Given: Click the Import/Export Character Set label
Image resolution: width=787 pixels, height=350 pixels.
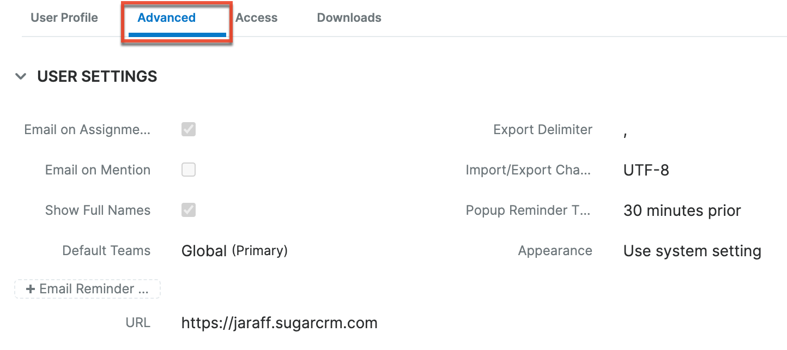Looking at the screenshot, I should pos(528,170).
